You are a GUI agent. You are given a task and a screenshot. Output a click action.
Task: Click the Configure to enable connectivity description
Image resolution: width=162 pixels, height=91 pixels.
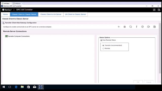(x=27, y=27)
